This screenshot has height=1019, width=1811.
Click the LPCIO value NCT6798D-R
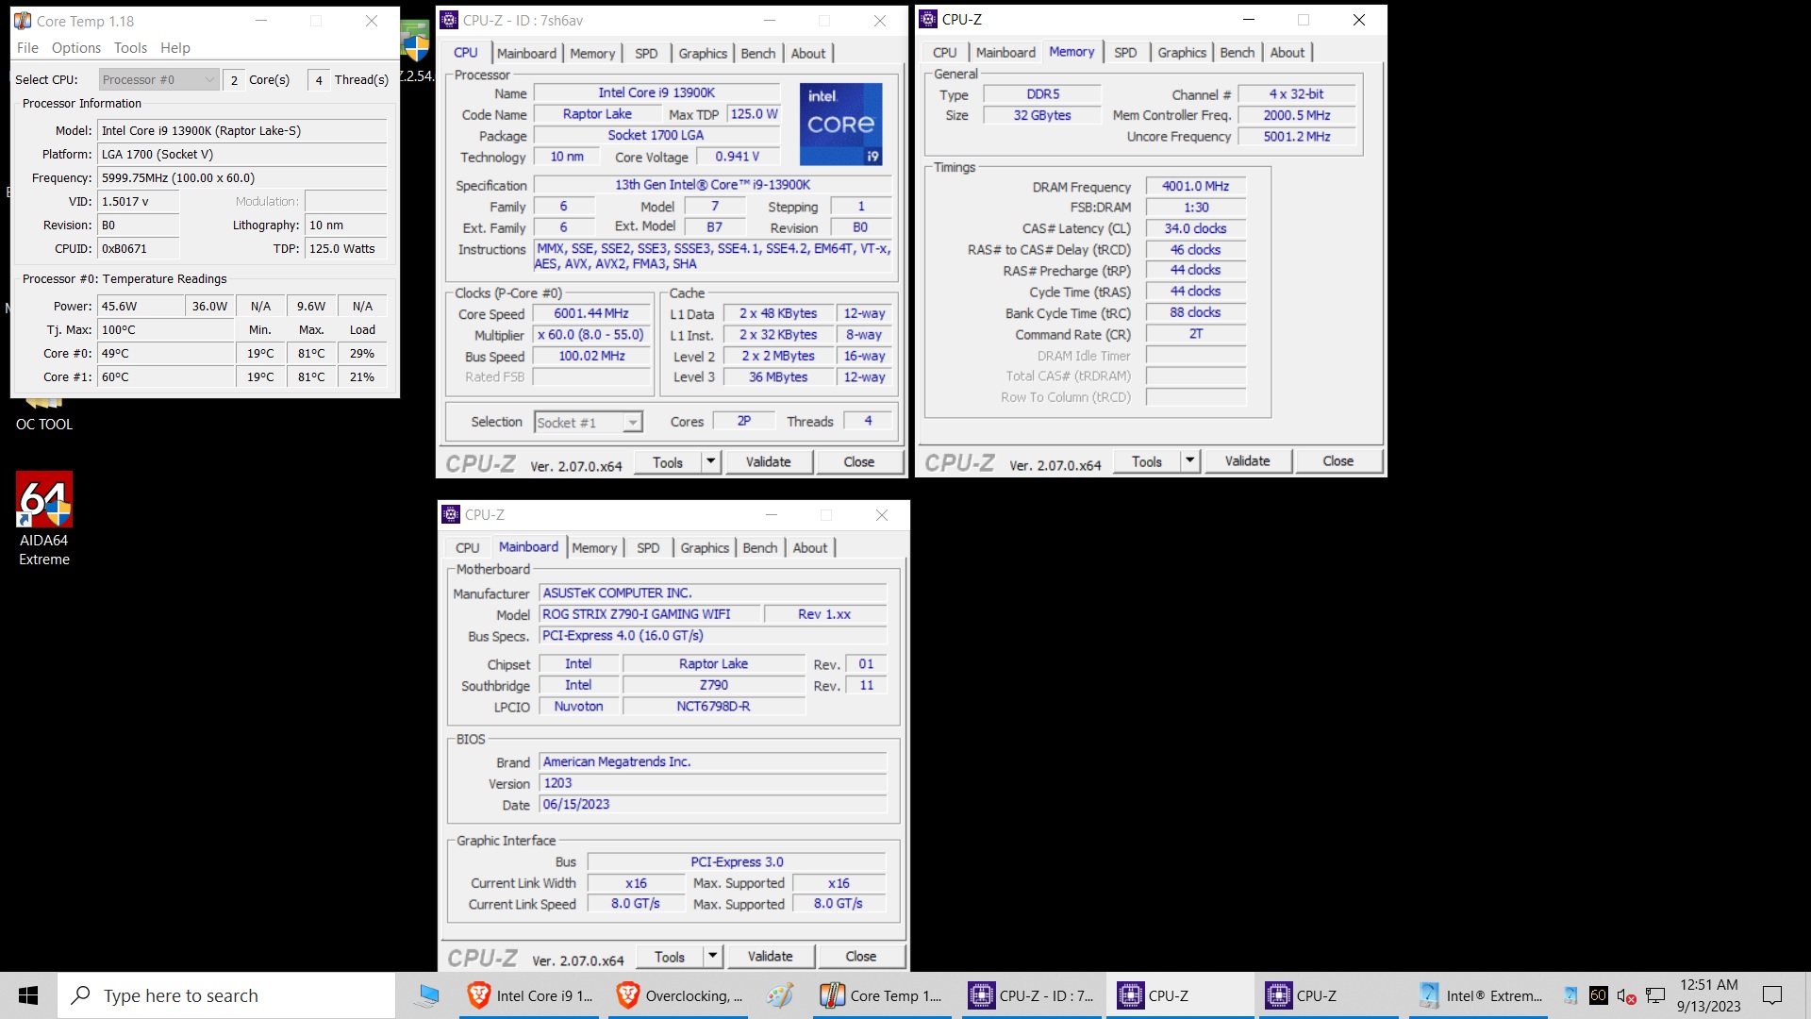[x=713, y=707]
